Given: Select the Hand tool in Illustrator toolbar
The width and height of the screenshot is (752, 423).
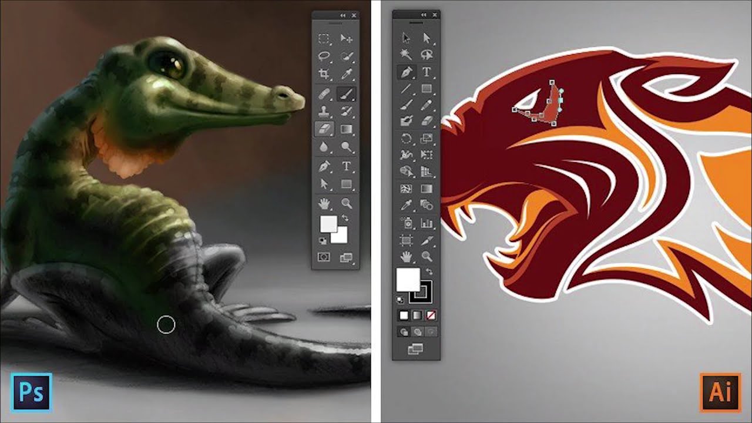Looking at the screenshot, I should coord(406,256).
